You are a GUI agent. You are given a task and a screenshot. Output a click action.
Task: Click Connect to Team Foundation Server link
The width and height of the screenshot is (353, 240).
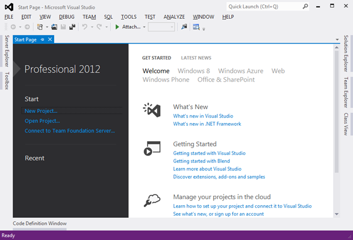70,131
